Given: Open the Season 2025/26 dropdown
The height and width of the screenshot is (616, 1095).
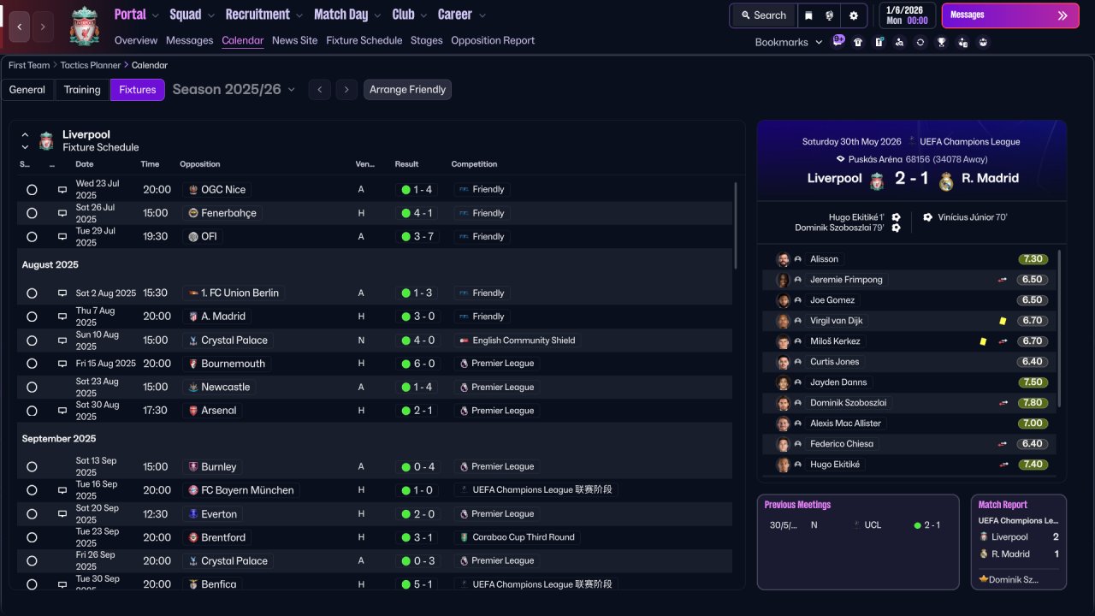Looking at the screenshot, I should pyautogui.click(x=234, y=90).
